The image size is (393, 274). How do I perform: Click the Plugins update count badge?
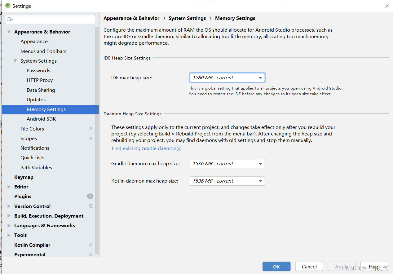tap(90, 196)
